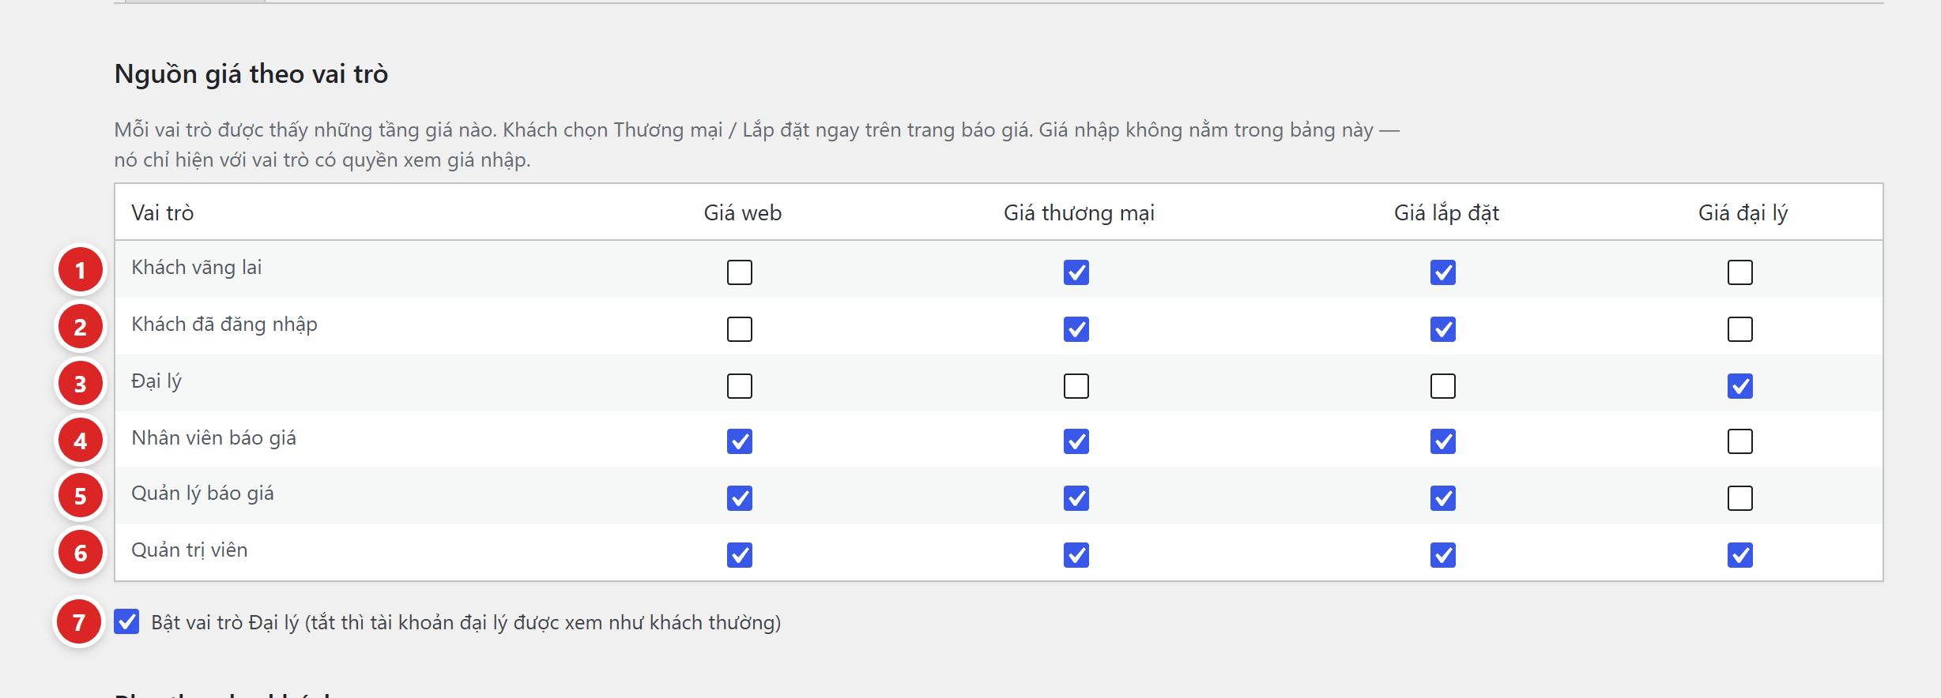Click the Giá đại lý column header
Image resolution: width=1941 pixels, height=698 pixels.
click(1743, 213)
